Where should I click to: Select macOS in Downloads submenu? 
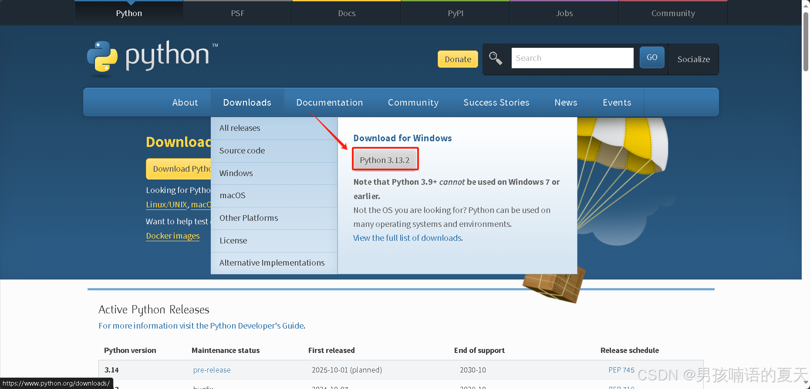point(274,196)
